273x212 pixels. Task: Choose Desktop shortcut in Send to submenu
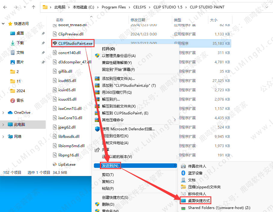199,201
